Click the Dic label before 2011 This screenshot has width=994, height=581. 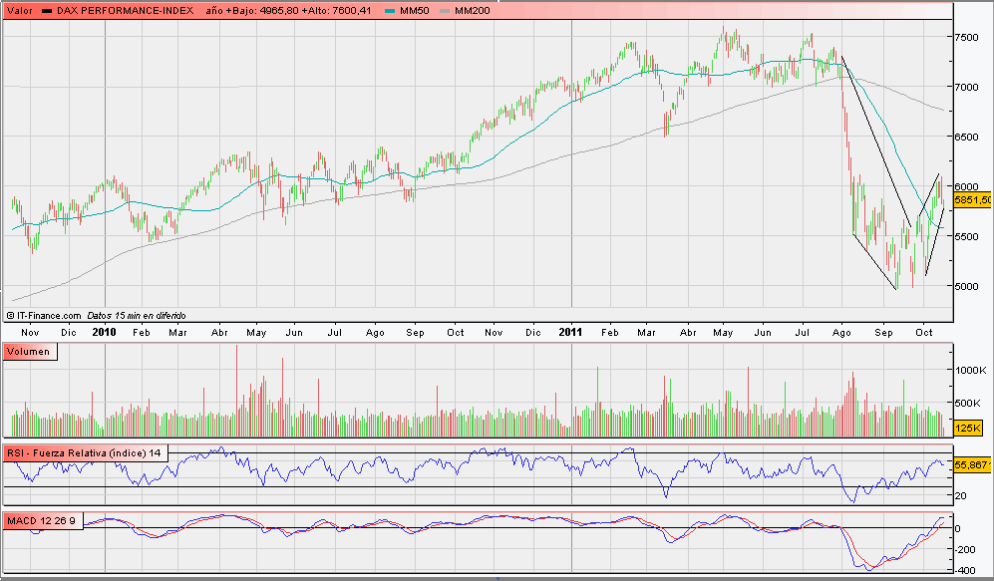[533, 333]
